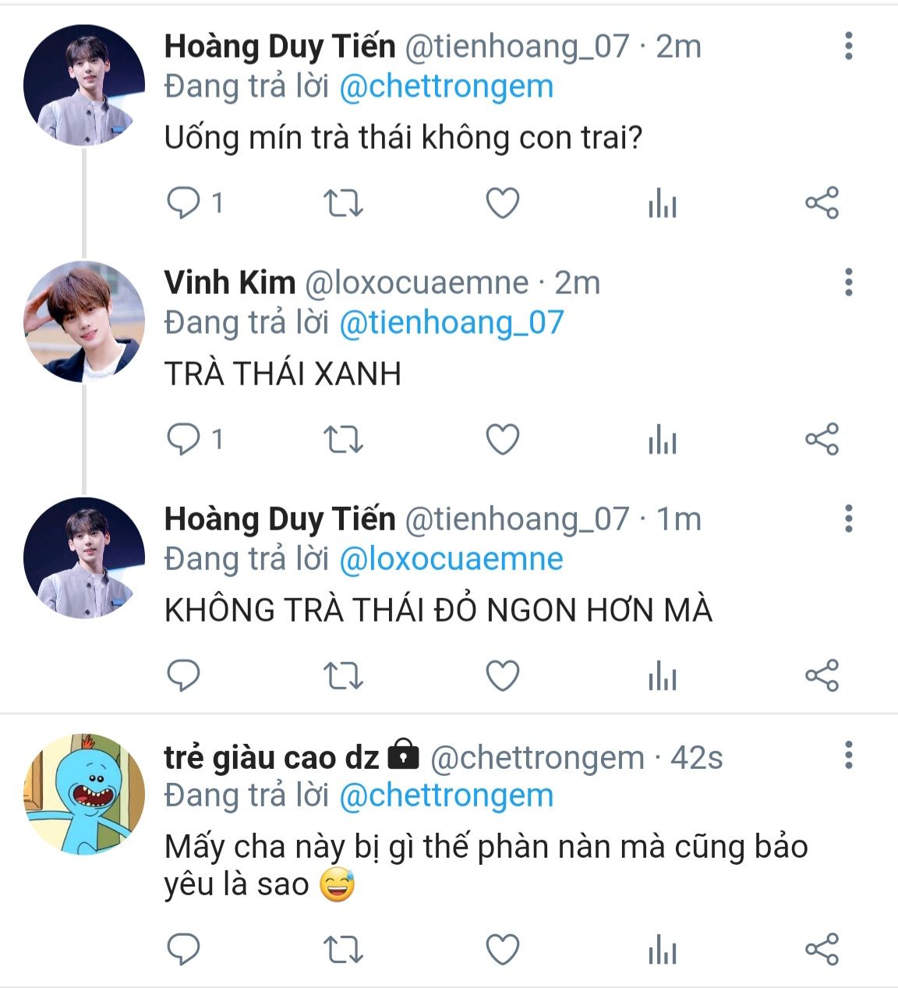The height and width of the screenshot is (988, 898).
Task: Open more options on Vinh Kim tweet
Action: (849, 282)
